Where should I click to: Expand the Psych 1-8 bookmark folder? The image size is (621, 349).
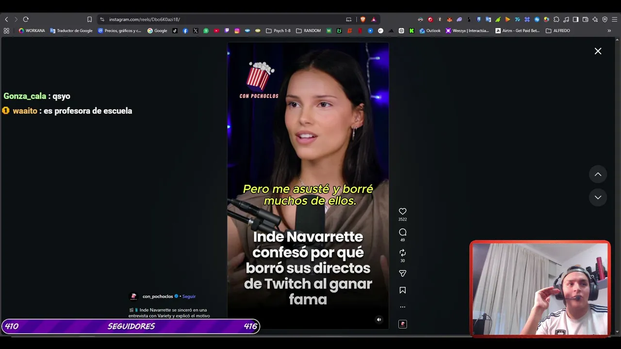[x=278, y=31]
